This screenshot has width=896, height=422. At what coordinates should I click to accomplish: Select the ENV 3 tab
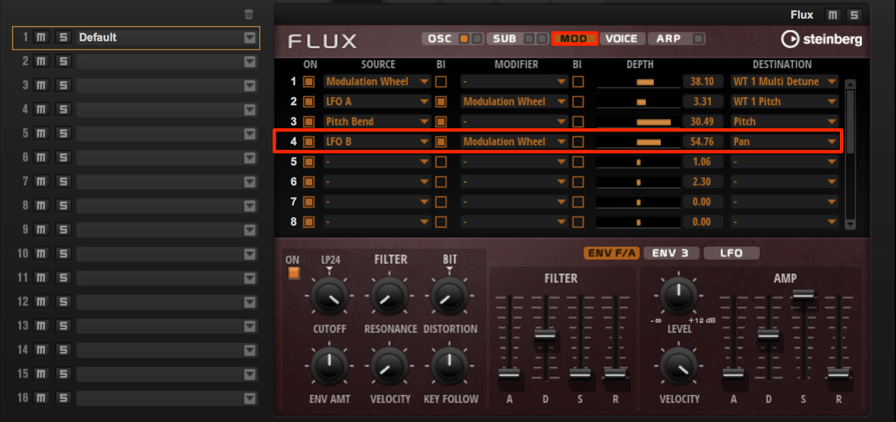(x=670, y=253)
